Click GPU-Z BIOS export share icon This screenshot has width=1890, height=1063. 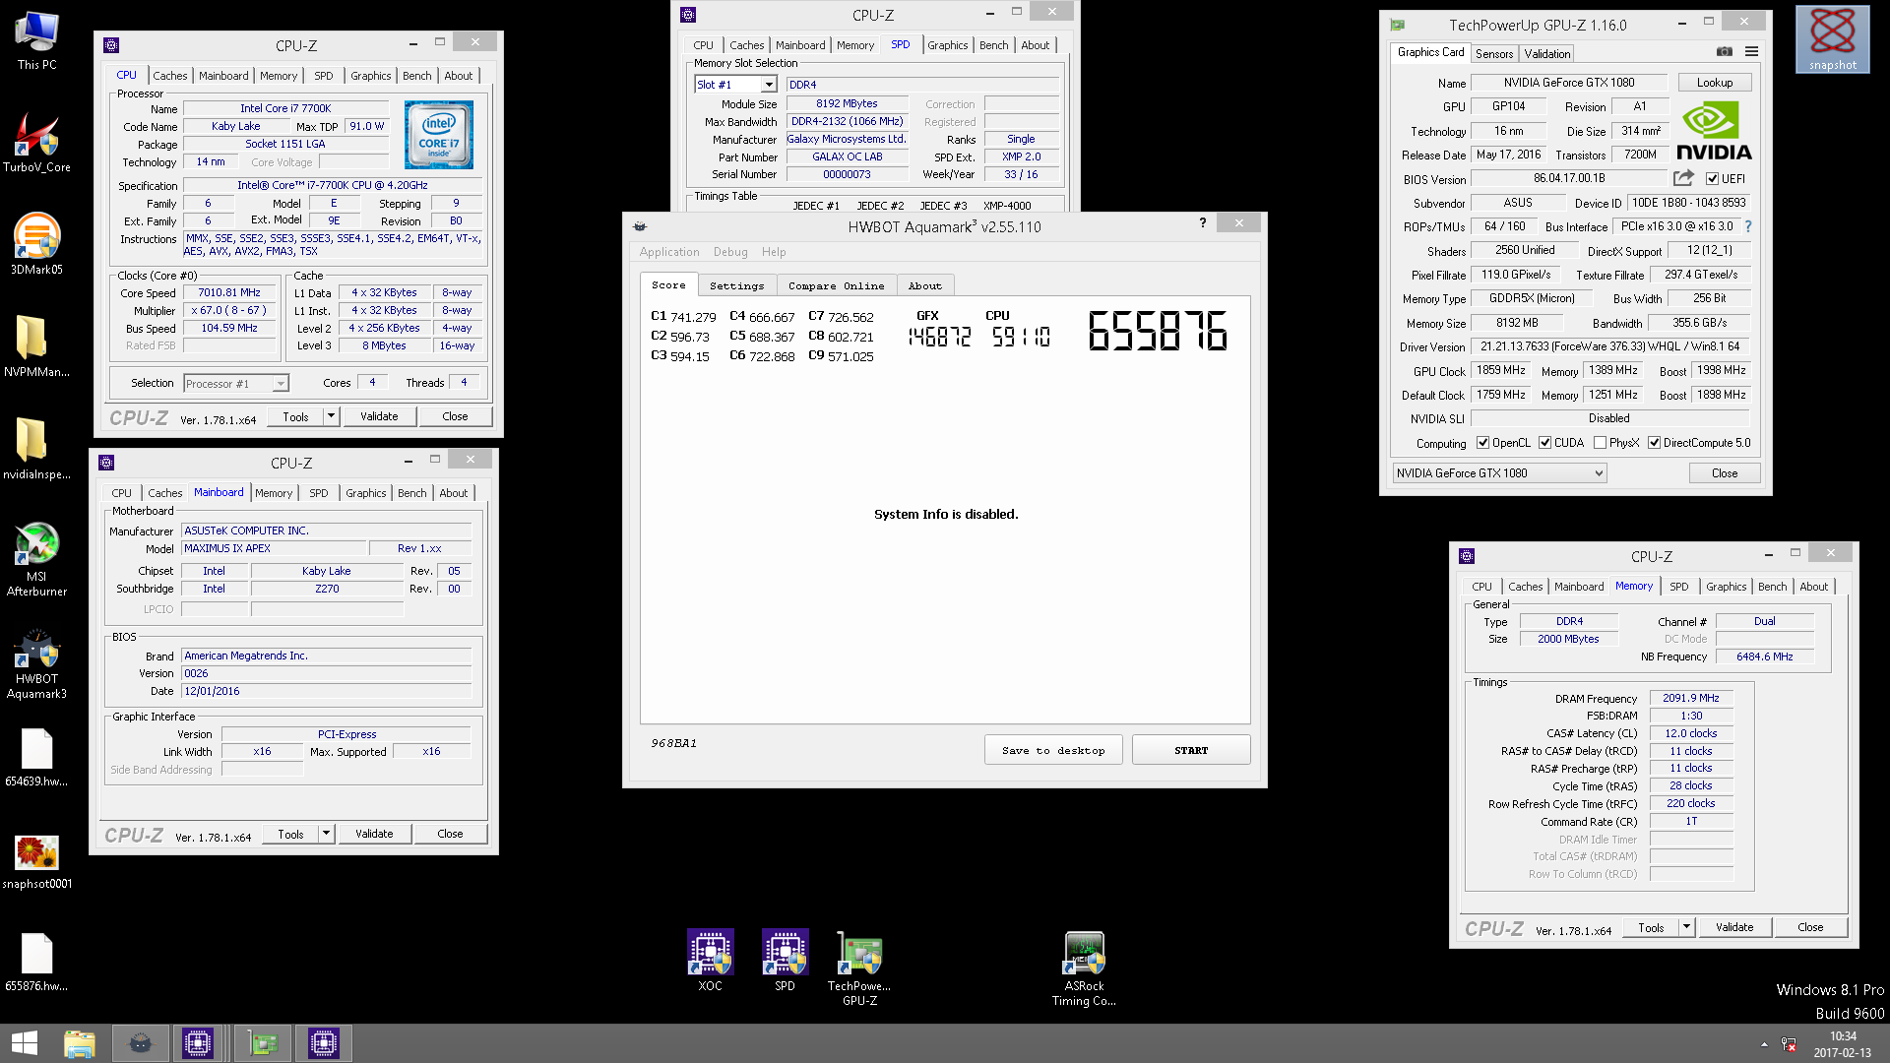[x=1683, y=178]
